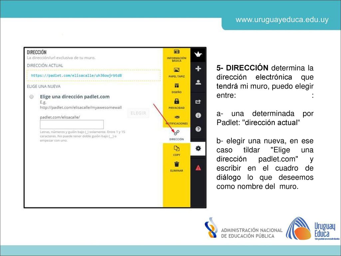Open the user profile person icon
Viewport: 341px width, 256px height.
point(198,82)
